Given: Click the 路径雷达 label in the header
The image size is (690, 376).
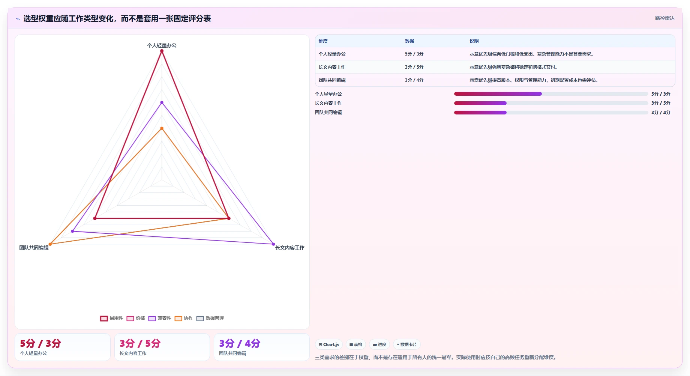Looking at the screenshot, I should pos(664,18).
